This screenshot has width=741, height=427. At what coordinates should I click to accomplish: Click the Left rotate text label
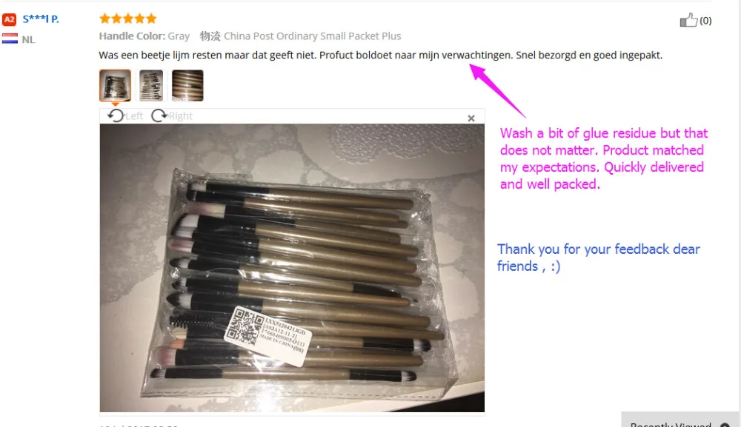point(134,116)
